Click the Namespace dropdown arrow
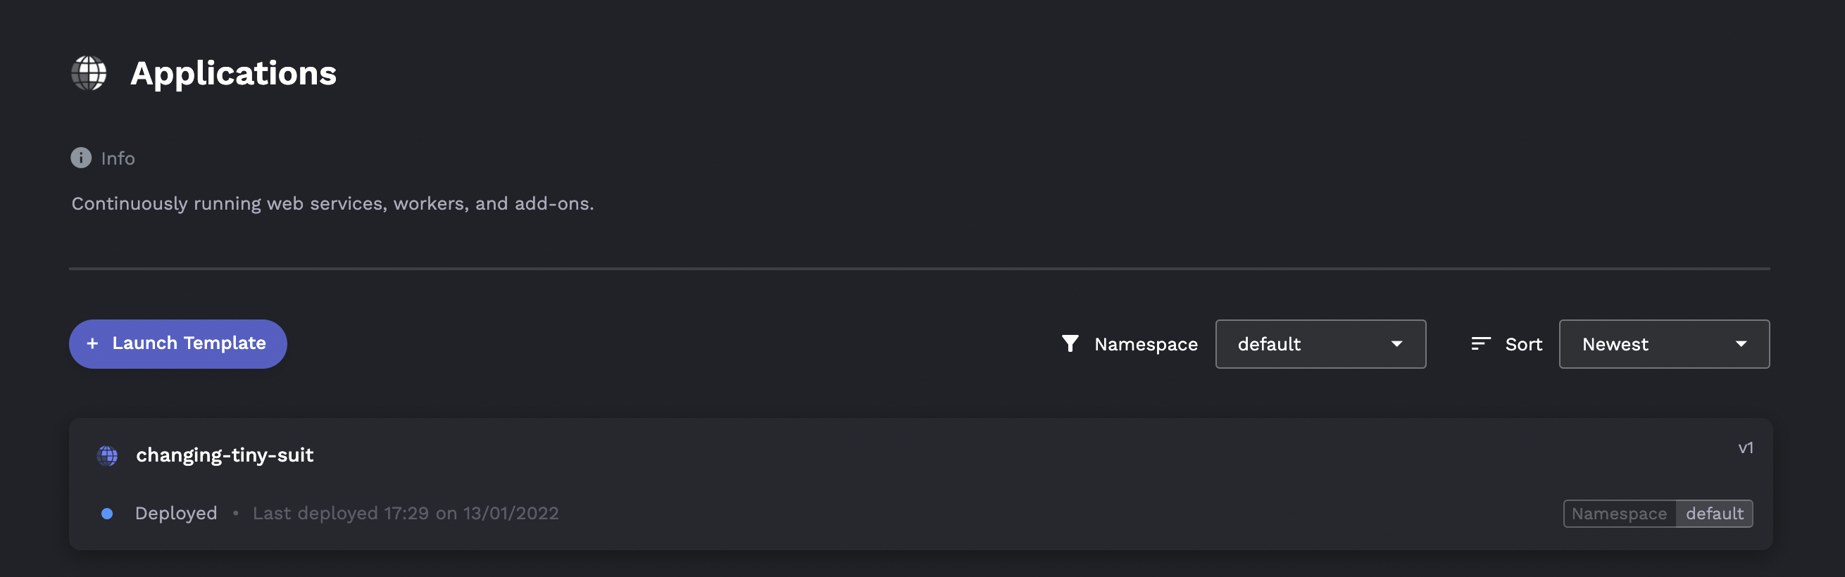Image resolution: width=1845 pixels, height=577 pixels. point(1396,343)
